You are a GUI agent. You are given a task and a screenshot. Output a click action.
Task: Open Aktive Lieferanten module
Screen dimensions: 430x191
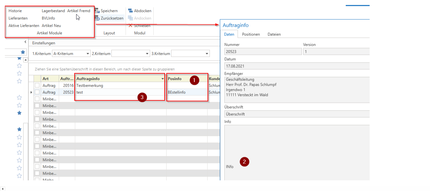(24, 26)
